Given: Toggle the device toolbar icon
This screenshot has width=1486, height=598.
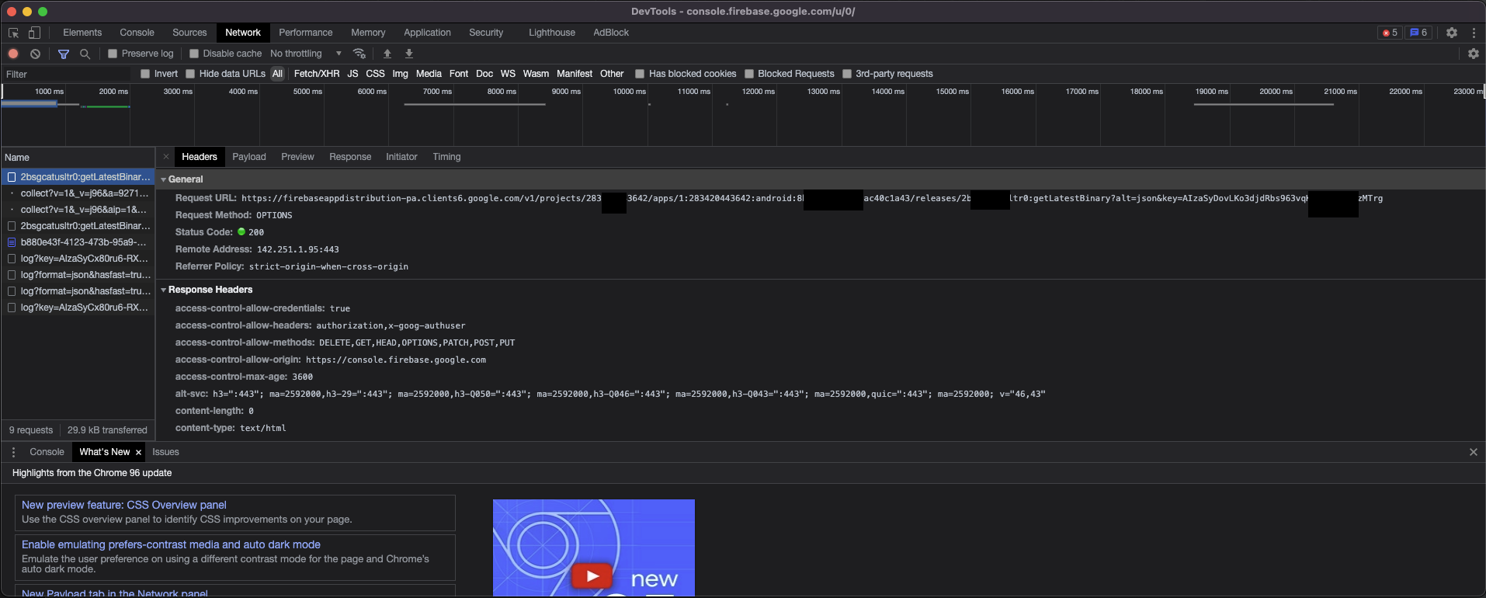Looking at the screenshot, I should (34, 33).
